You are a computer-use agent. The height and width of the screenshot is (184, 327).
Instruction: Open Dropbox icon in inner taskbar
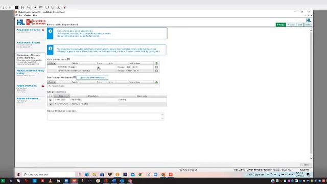(x=110, y=174)
